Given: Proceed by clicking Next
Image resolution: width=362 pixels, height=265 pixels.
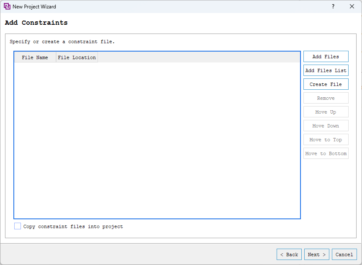Looking at the screenshot, I should click(x=316, y=254).
